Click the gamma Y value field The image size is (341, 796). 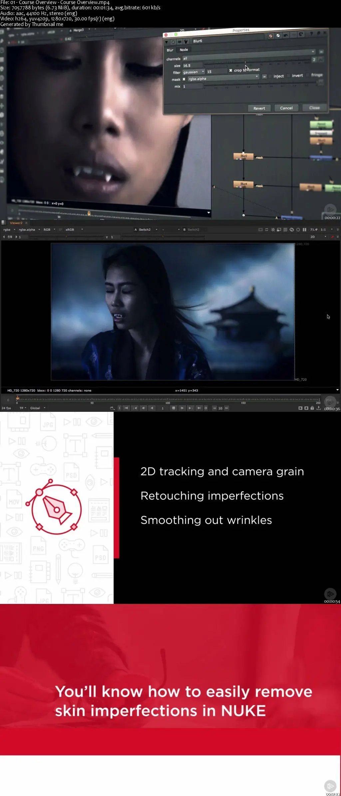[x=115, y=237]
